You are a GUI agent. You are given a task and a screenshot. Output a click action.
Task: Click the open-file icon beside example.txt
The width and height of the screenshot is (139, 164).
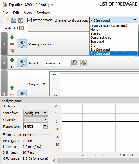pyautogui.click(x=74, y=63)
